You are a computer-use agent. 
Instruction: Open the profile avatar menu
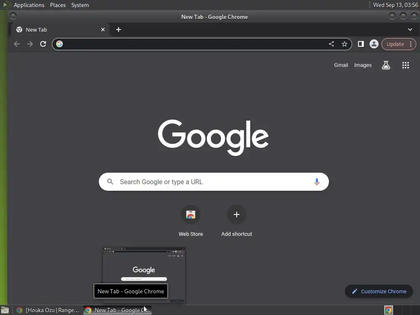pos(374,44)
